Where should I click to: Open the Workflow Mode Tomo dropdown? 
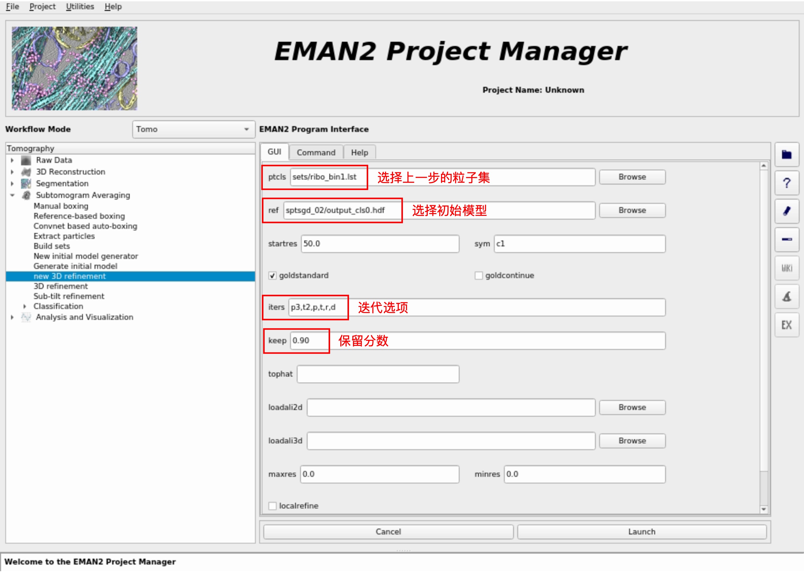193,129
